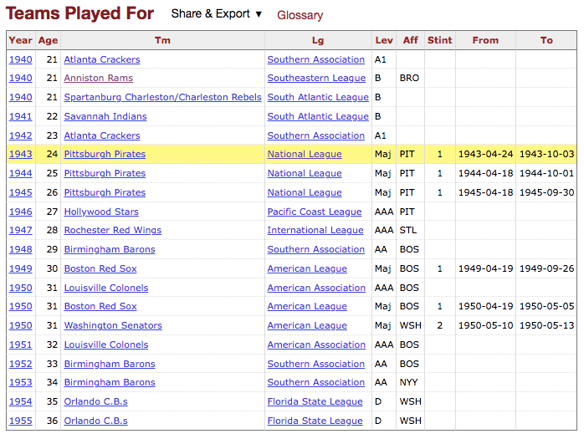Open the Hollywood Stars team link
The height and width of the screenshot is (439, 584).
point(101,212)
